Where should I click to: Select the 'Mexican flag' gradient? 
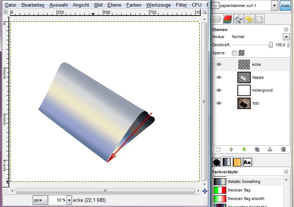pyautogui.click(x=239, y=190)
